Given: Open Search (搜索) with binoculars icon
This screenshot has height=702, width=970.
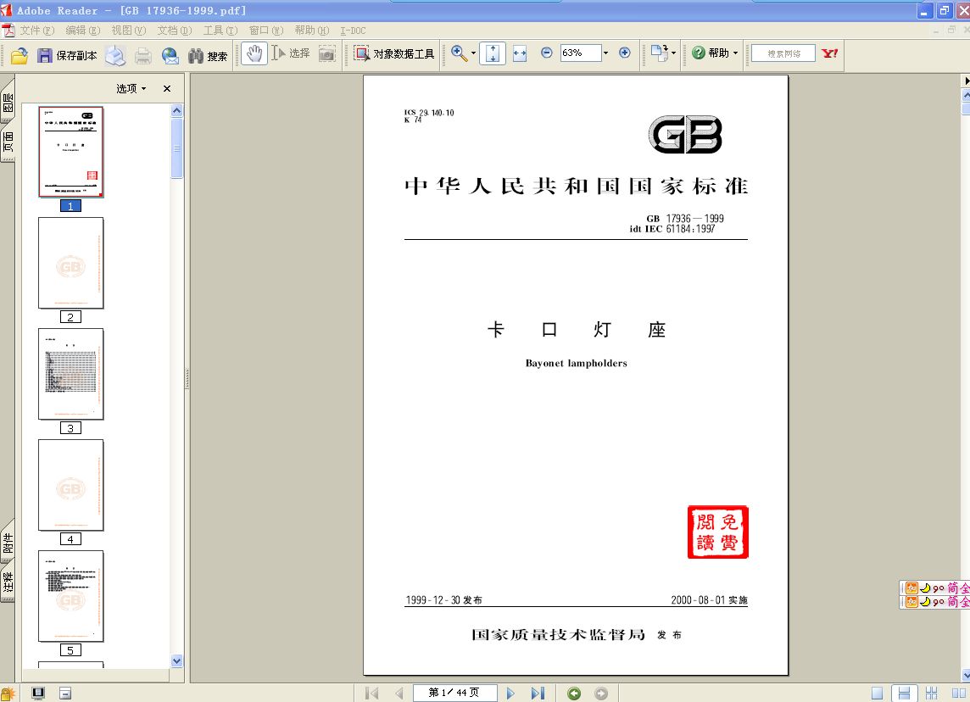Looking at the screenshot, I should [208, 56].
